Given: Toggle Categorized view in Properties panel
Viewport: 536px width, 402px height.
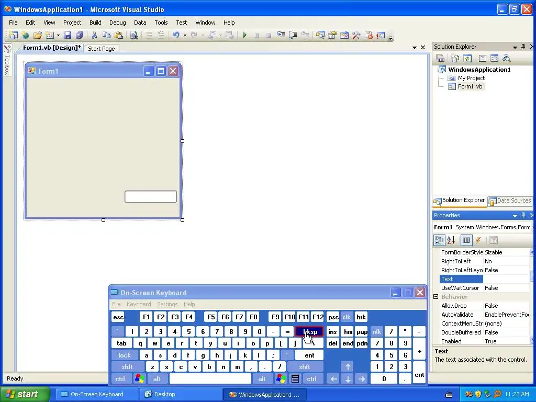Looking at the screenshot, I should click(439, 240).
